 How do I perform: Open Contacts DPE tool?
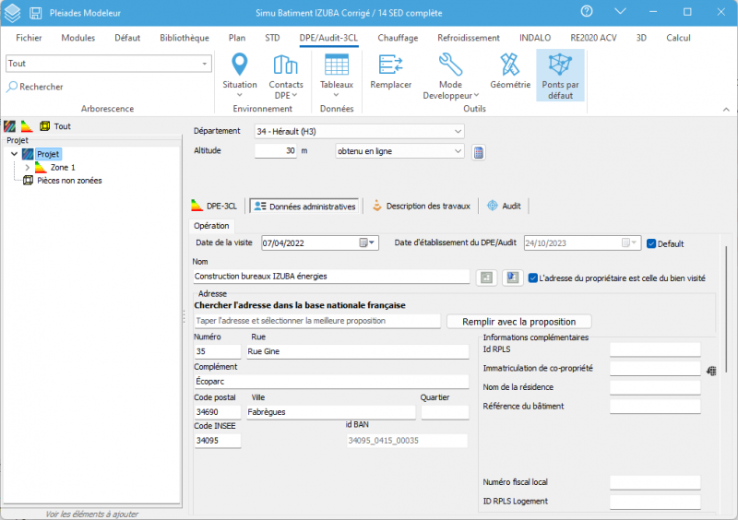tap(286, 76)
